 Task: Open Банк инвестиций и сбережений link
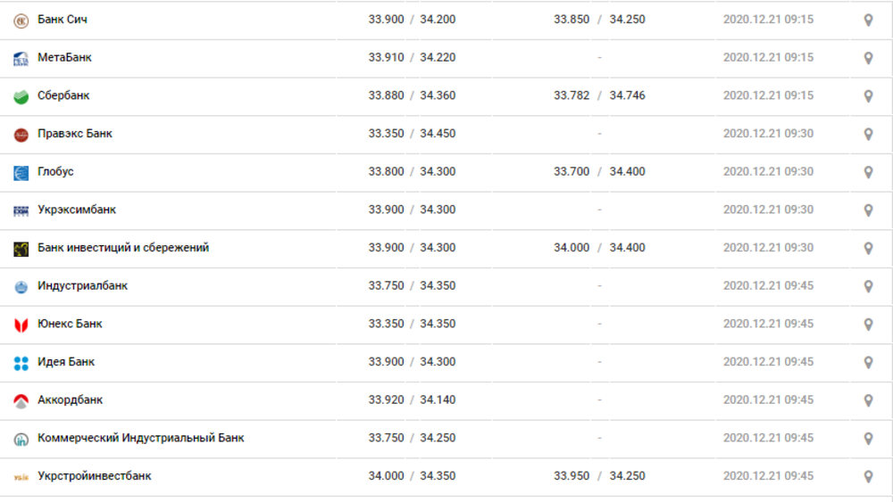click(123, 248)
